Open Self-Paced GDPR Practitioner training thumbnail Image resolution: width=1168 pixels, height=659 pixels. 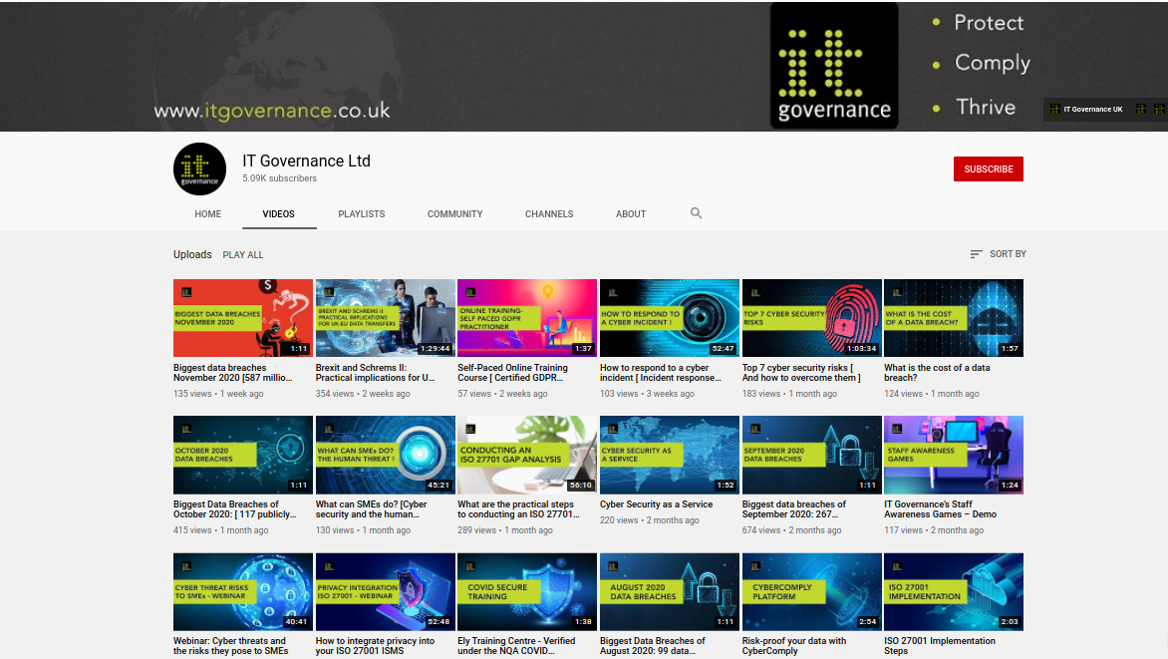pos(526,318)
